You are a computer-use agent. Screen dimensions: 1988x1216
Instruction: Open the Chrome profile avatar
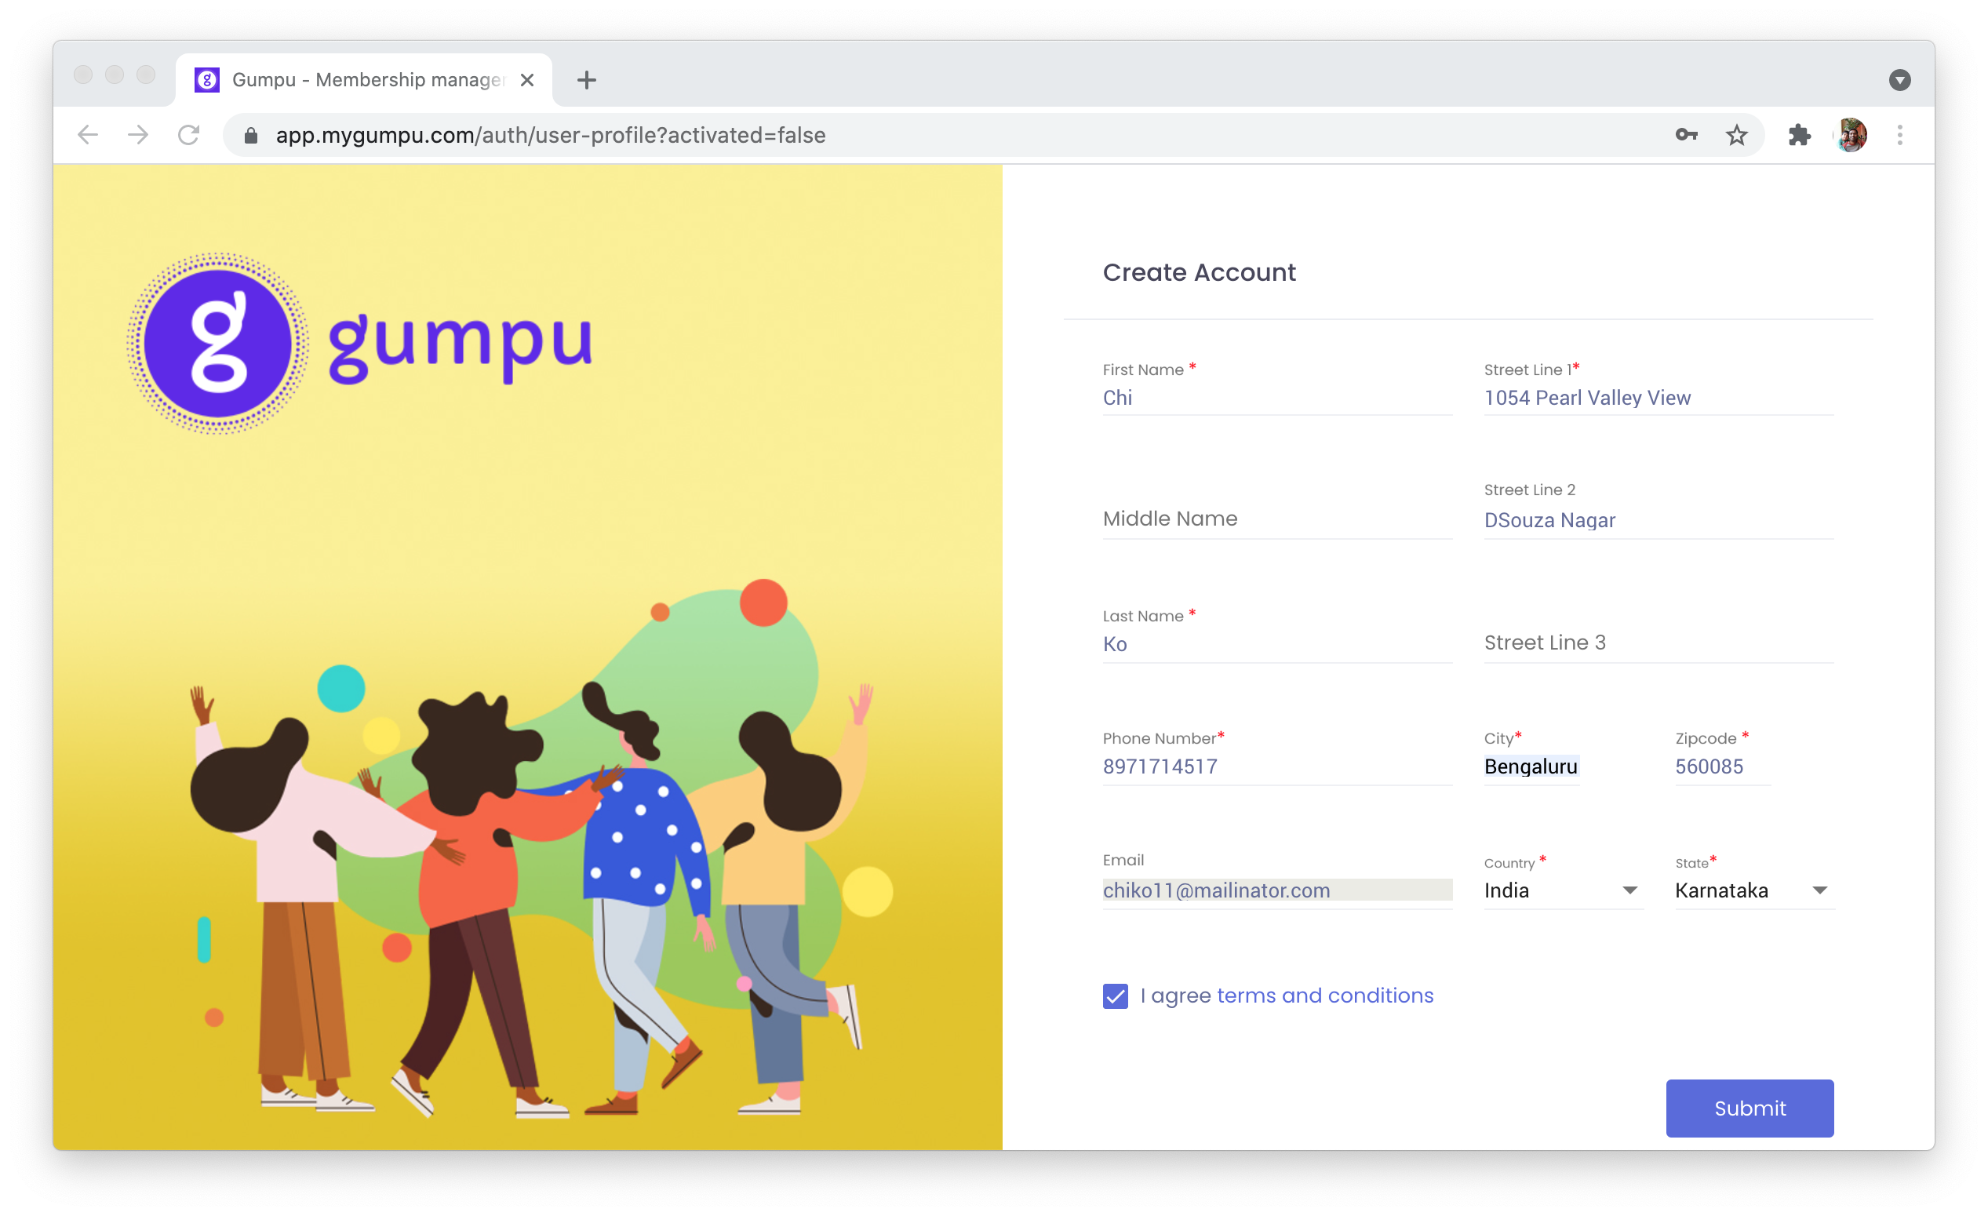click(1851, 135)
